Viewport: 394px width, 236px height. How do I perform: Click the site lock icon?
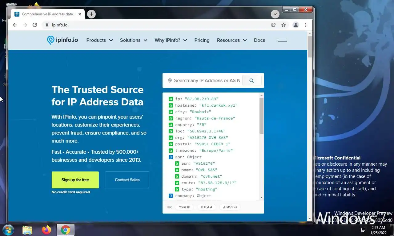pyautogui.click(x=47, y=25)
